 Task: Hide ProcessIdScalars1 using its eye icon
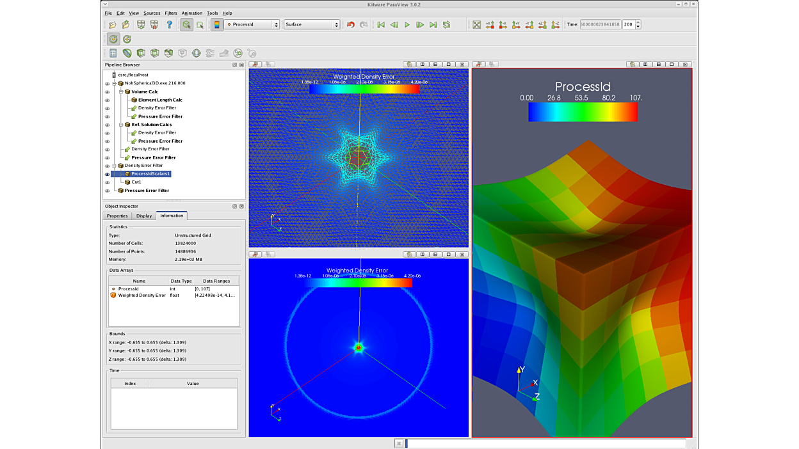(x=107, y=174)
